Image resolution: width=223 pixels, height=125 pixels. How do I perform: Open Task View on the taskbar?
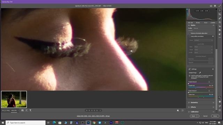(48, 123)
